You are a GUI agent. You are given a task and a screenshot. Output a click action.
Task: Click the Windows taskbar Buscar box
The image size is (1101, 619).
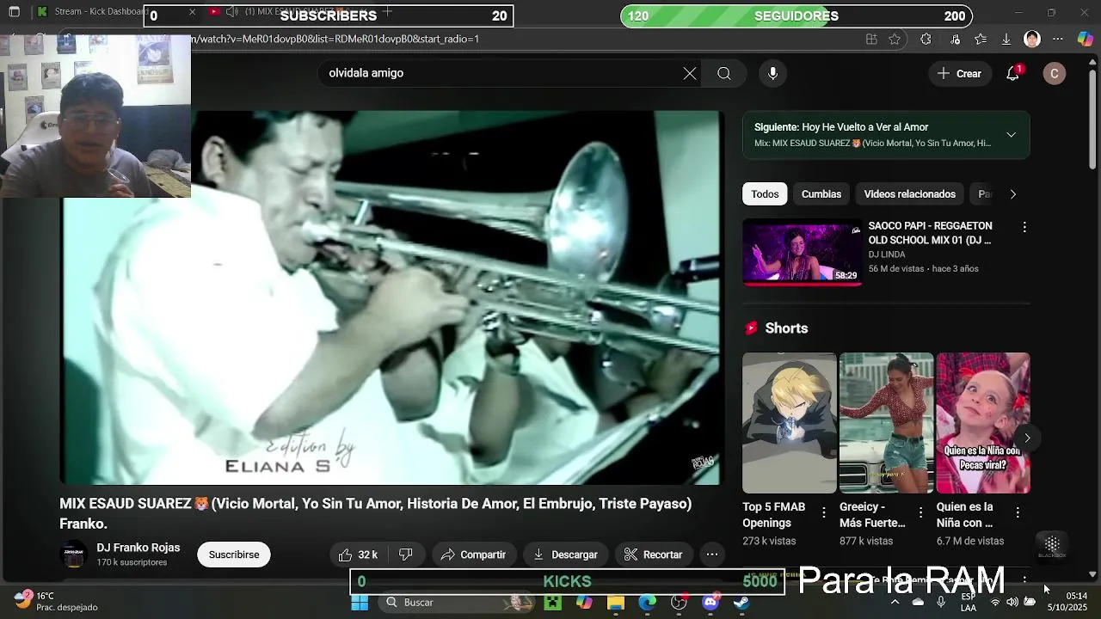(x=456, y=603)
